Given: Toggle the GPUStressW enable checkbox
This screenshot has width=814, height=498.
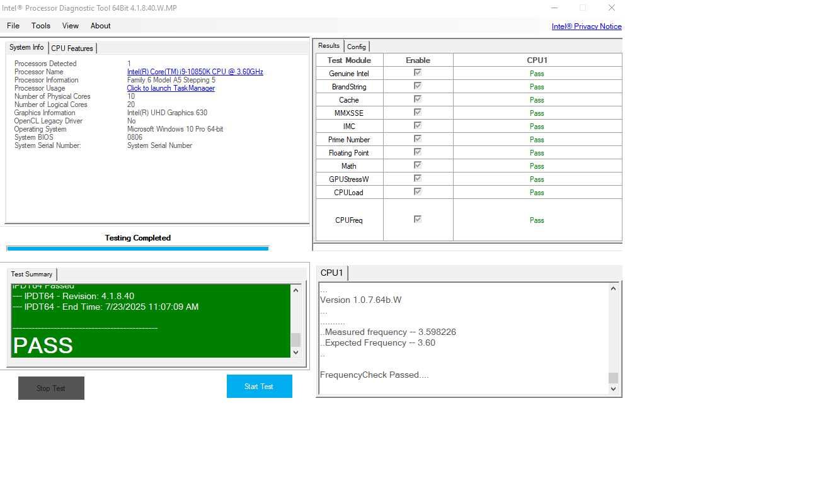Looking at the screenshot, I should pos(417,178).
